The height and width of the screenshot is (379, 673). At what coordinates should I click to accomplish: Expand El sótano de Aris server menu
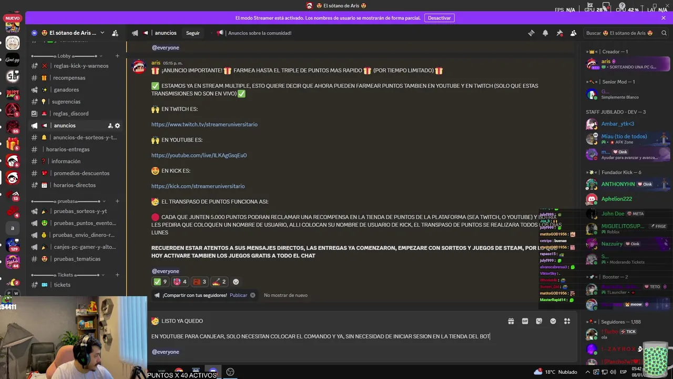[102, 33]
